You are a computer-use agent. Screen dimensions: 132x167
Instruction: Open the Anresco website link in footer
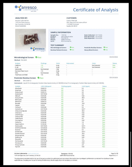tap(33, 153)
